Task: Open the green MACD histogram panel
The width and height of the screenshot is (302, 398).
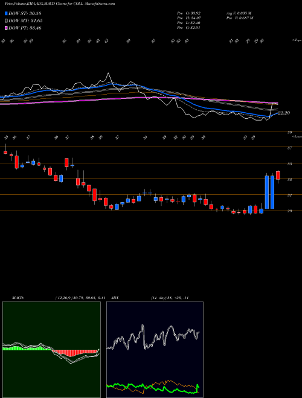Action: pyautogui.click(x=51, y=350)
